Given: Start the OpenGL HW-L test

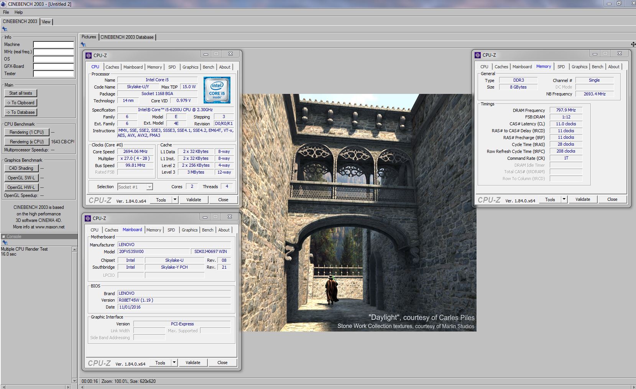Looking at the screenshot, I should 21,187.
